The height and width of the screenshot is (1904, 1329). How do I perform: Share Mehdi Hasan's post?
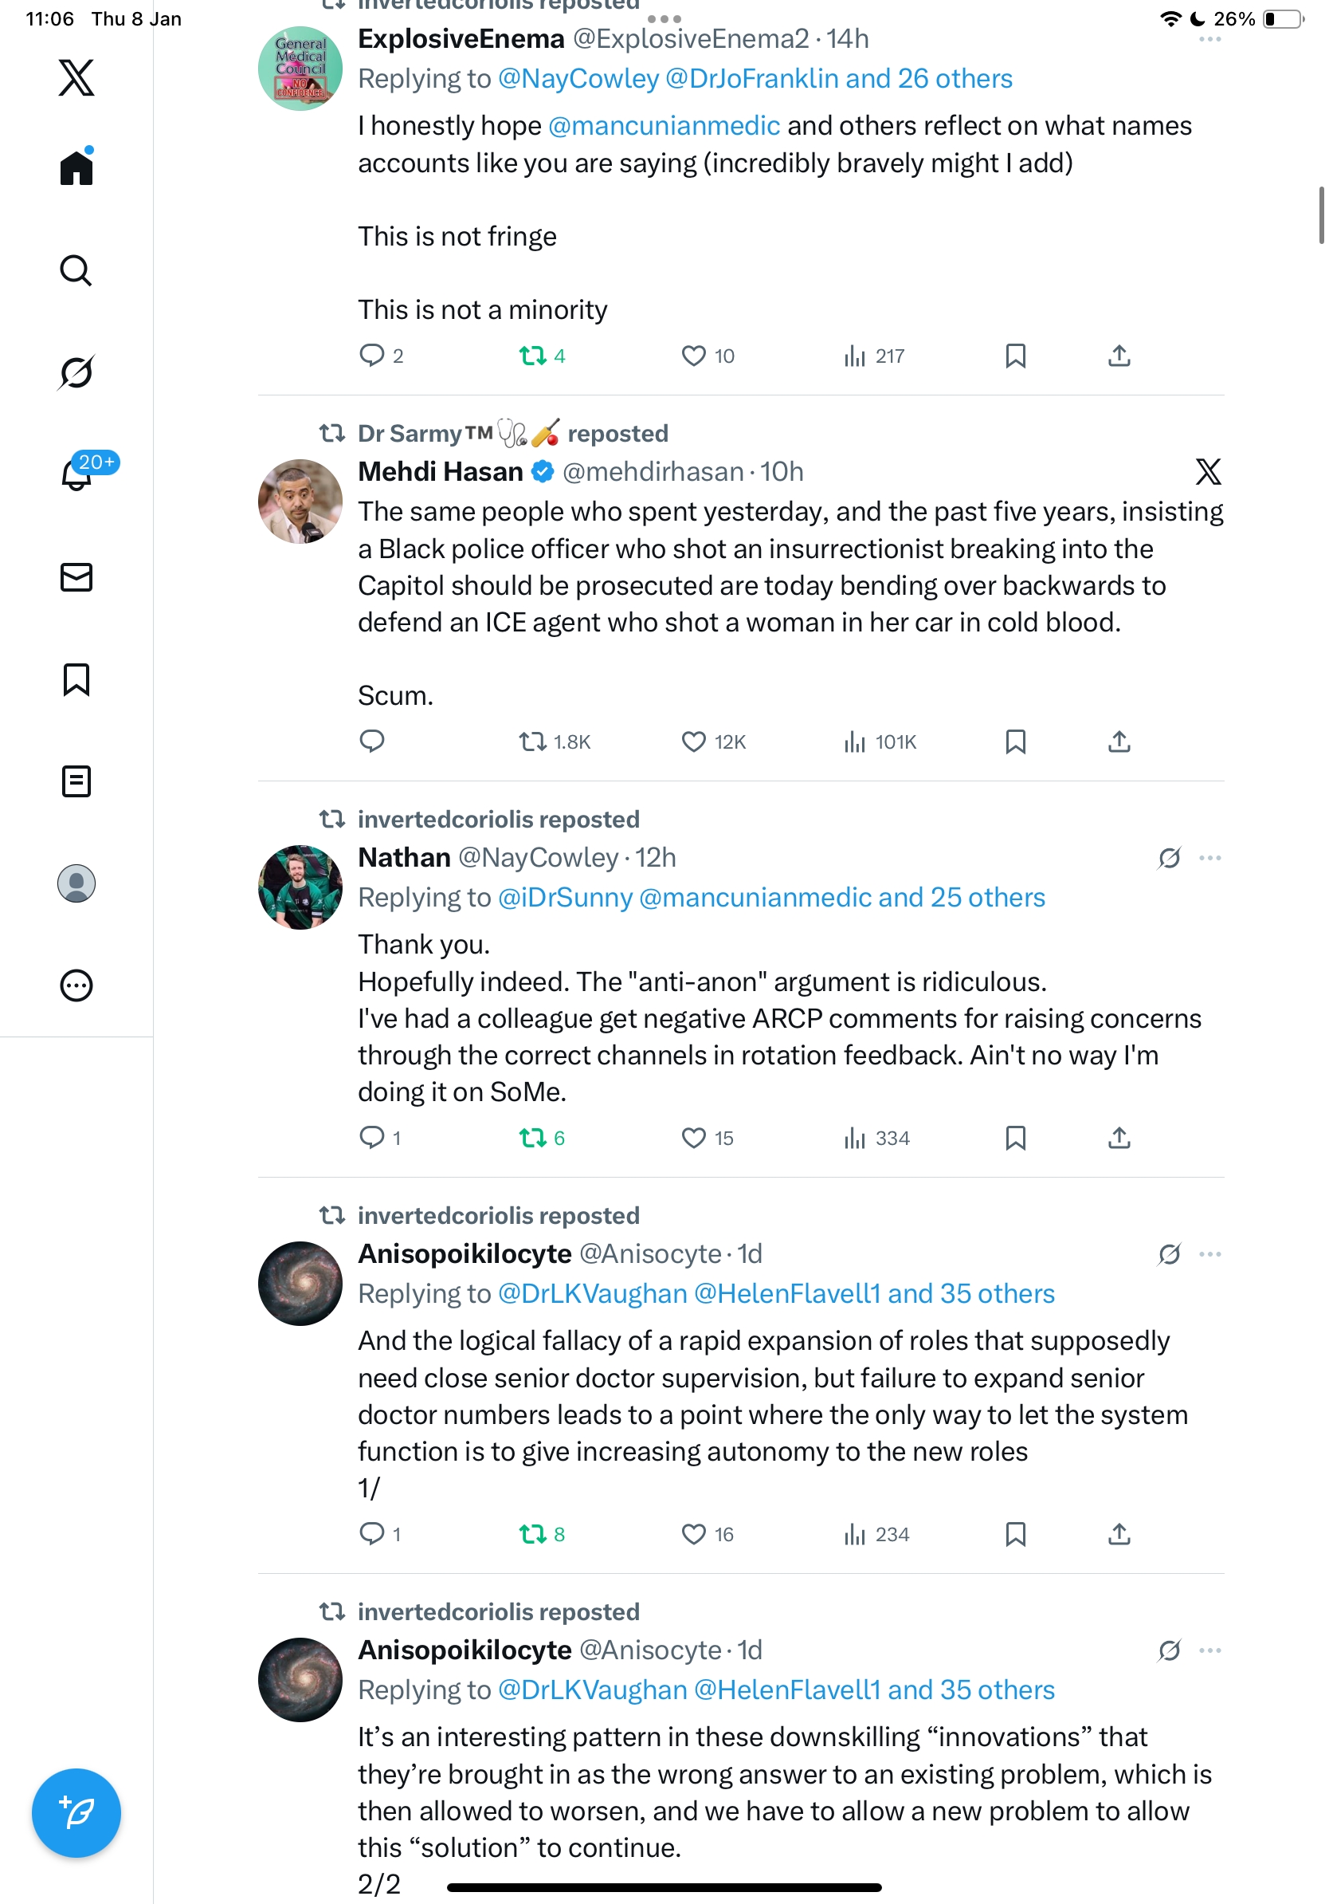[1119, 742]
